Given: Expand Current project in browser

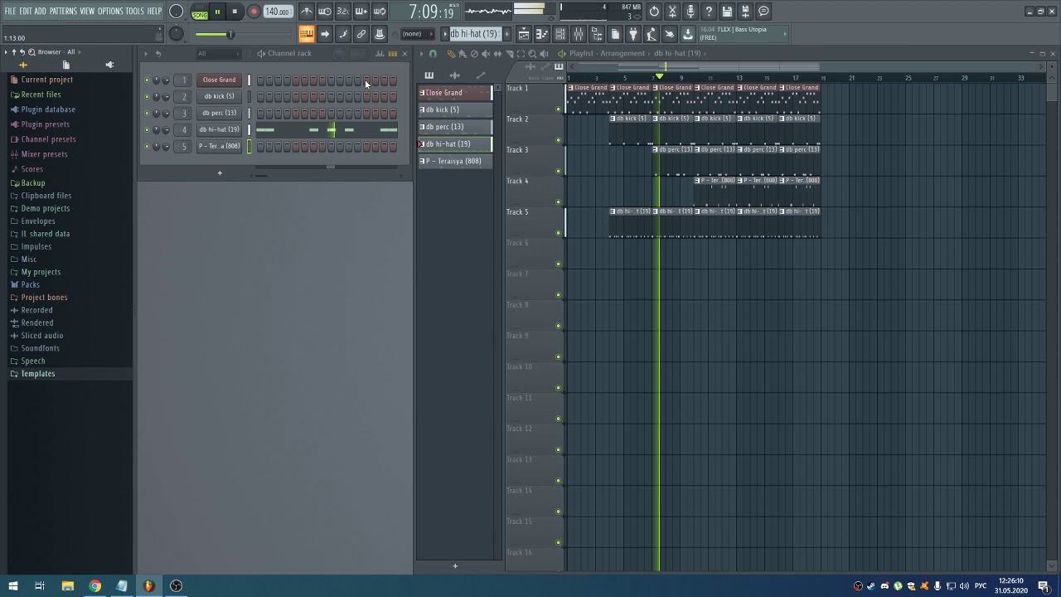Looking at the screenshot, I should (47, 80).
